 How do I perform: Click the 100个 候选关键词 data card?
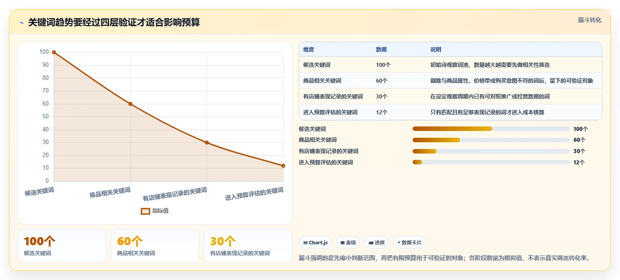coord(62,246)
